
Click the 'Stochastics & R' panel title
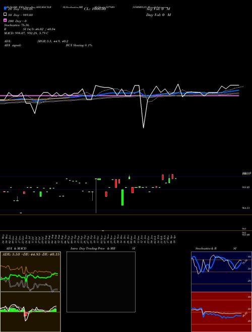206,248
